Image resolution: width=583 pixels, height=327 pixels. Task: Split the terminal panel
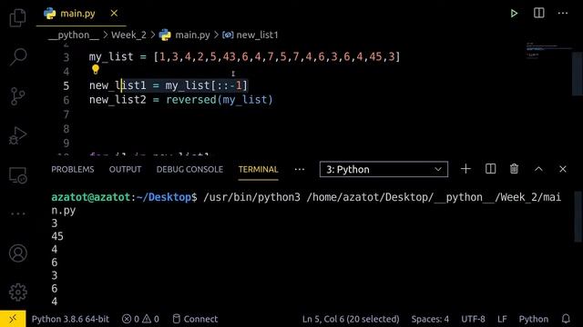[x=490, y=169]
